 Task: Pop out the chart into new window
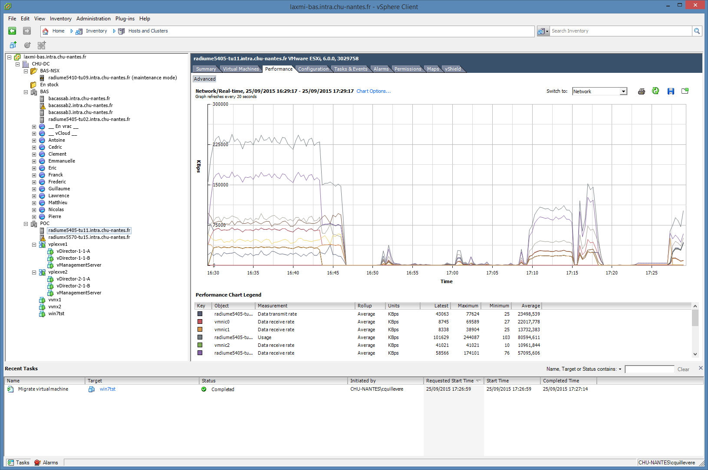point(685,91)
